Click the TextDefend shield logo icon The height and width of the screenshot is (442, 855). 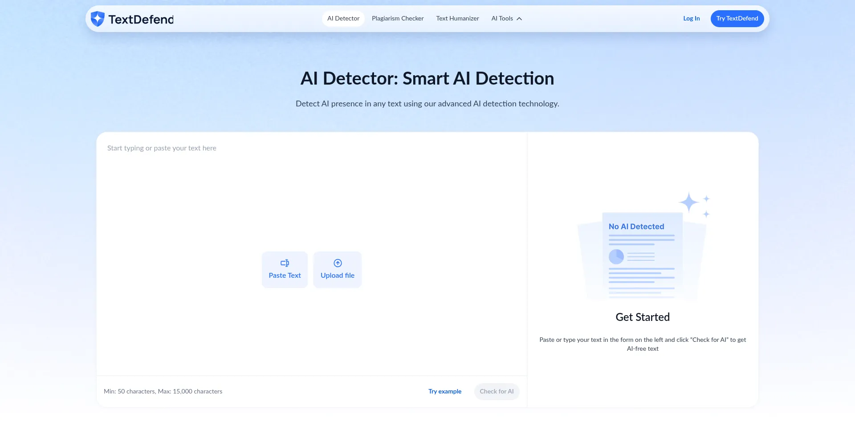click(98, 19)
